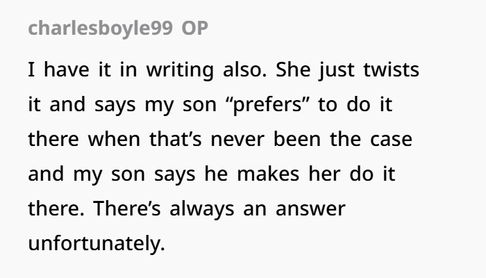486x278 pixels.
Task: Click the phrase "I have it in writing"
Action: (x=121, y=70)
